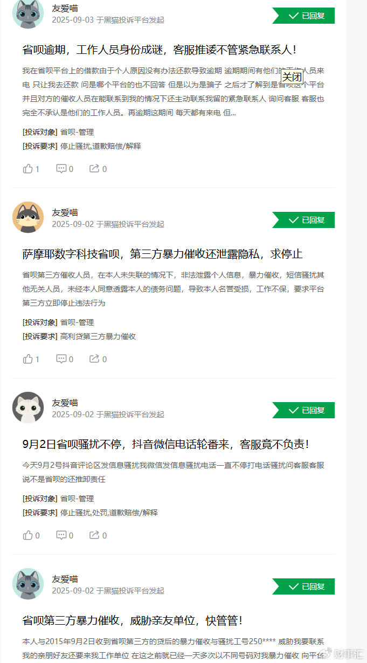Share the 萨摩耶数字科技省呗 complaint
The image size is (367, 663).
click(98, 359)
